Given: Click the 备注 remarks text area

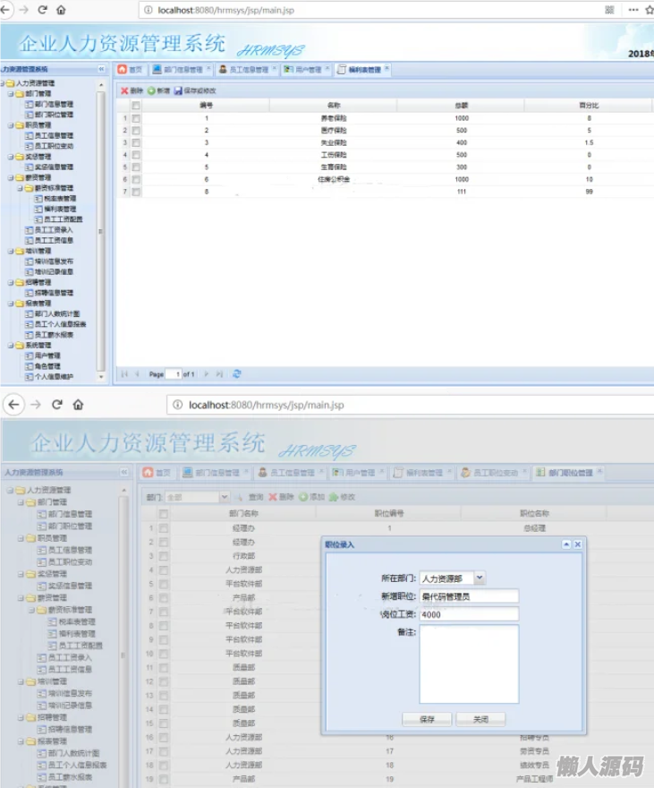Looking at the screenshot, I should [469, 664].
